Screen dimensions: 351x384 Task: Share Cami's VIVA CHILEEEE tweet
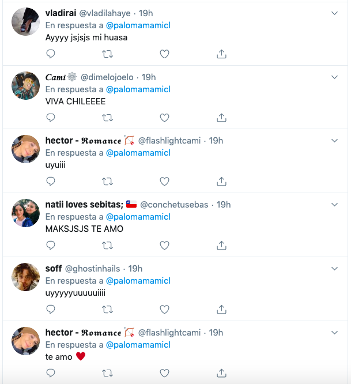[221, 118]
